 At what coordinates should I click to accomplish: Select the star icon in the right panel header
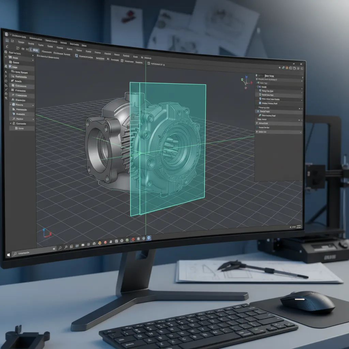tap(279, 67)
